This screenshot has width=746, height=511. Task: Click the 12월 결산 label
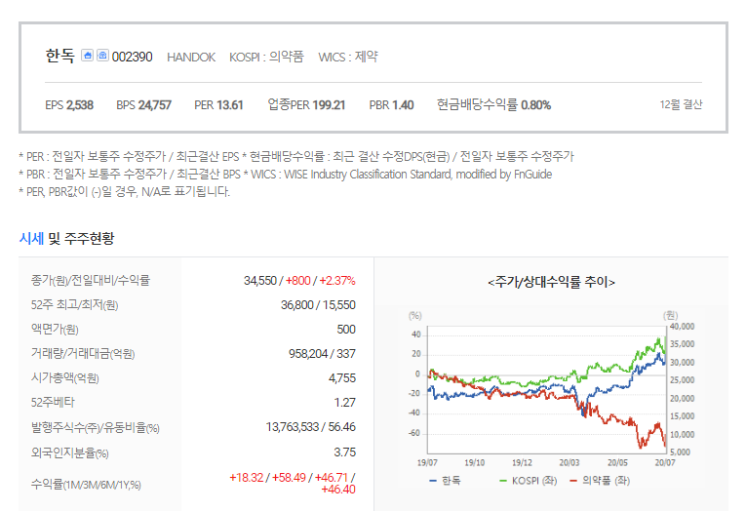(x=681, y=104)
